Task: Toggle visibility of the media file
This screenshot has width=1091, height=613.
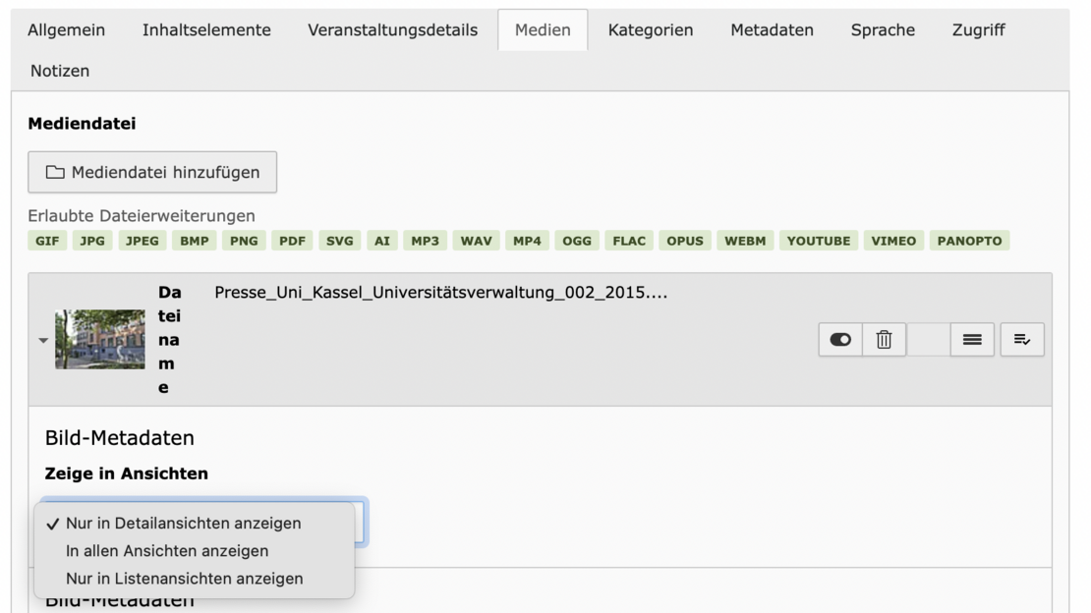Action: pyautogui.click(x=840, y=340)
